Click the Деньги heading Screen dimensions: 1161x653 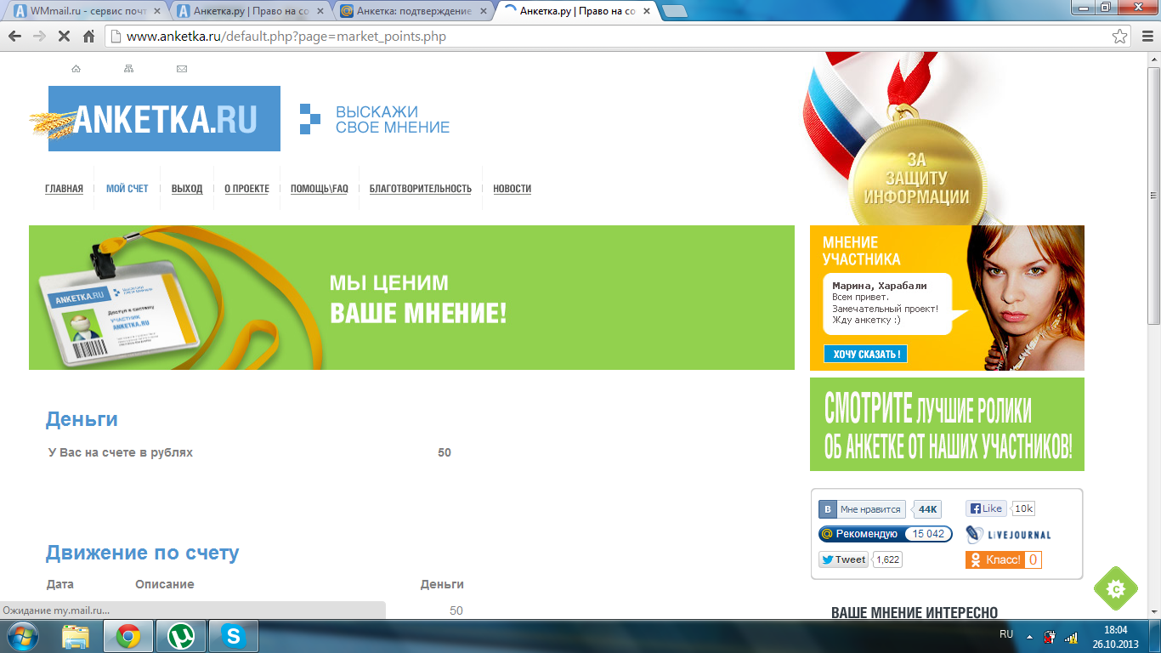pyautogui.click(x=82, y=419)
